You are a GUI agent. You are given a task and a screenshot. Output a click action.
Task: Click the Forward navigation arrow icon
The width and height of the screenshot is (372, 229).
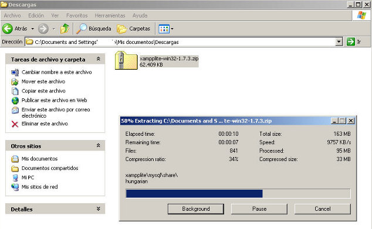(x=43, y=29)
